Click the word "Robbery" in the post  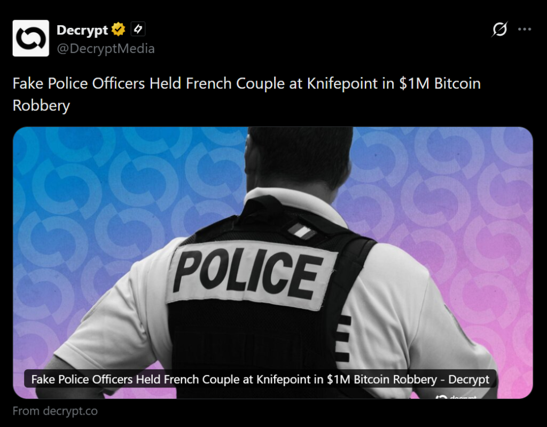tap(41, 105)
